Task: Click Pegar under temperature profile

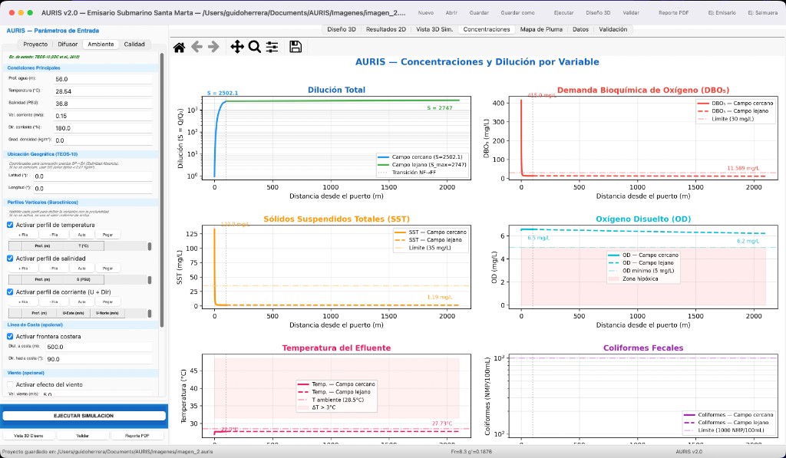Action: click(107, 235)
